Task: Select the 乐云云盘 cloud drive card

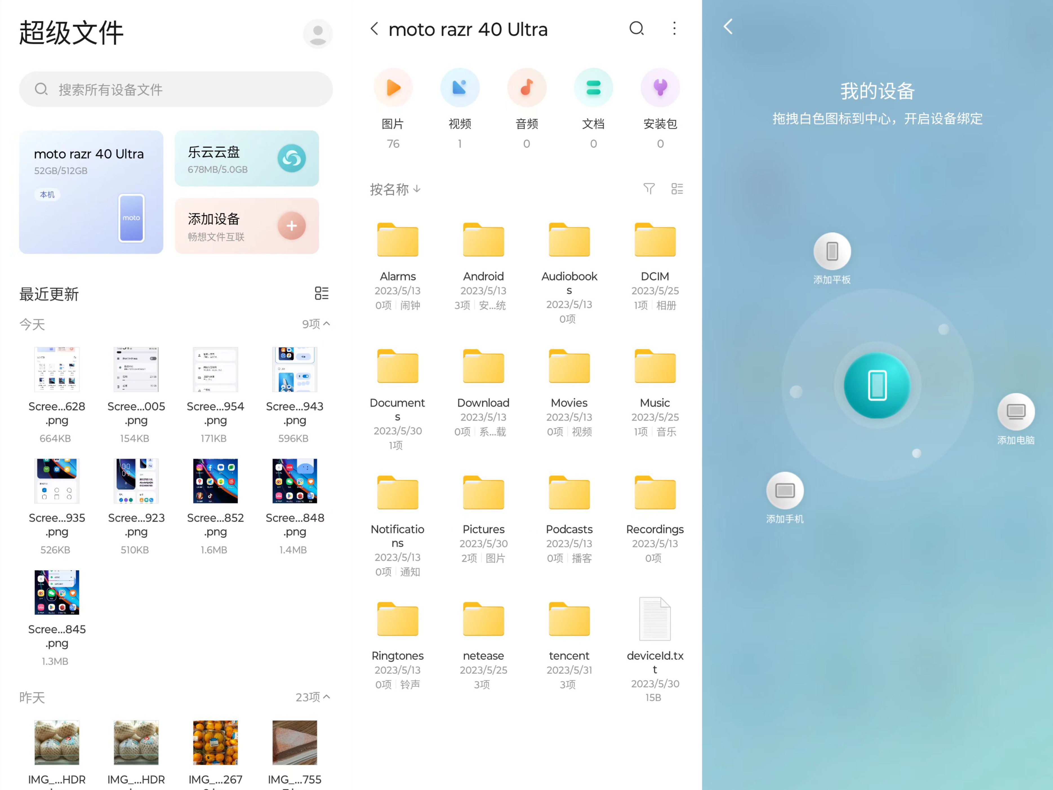Action: click(x=247, y=159)
